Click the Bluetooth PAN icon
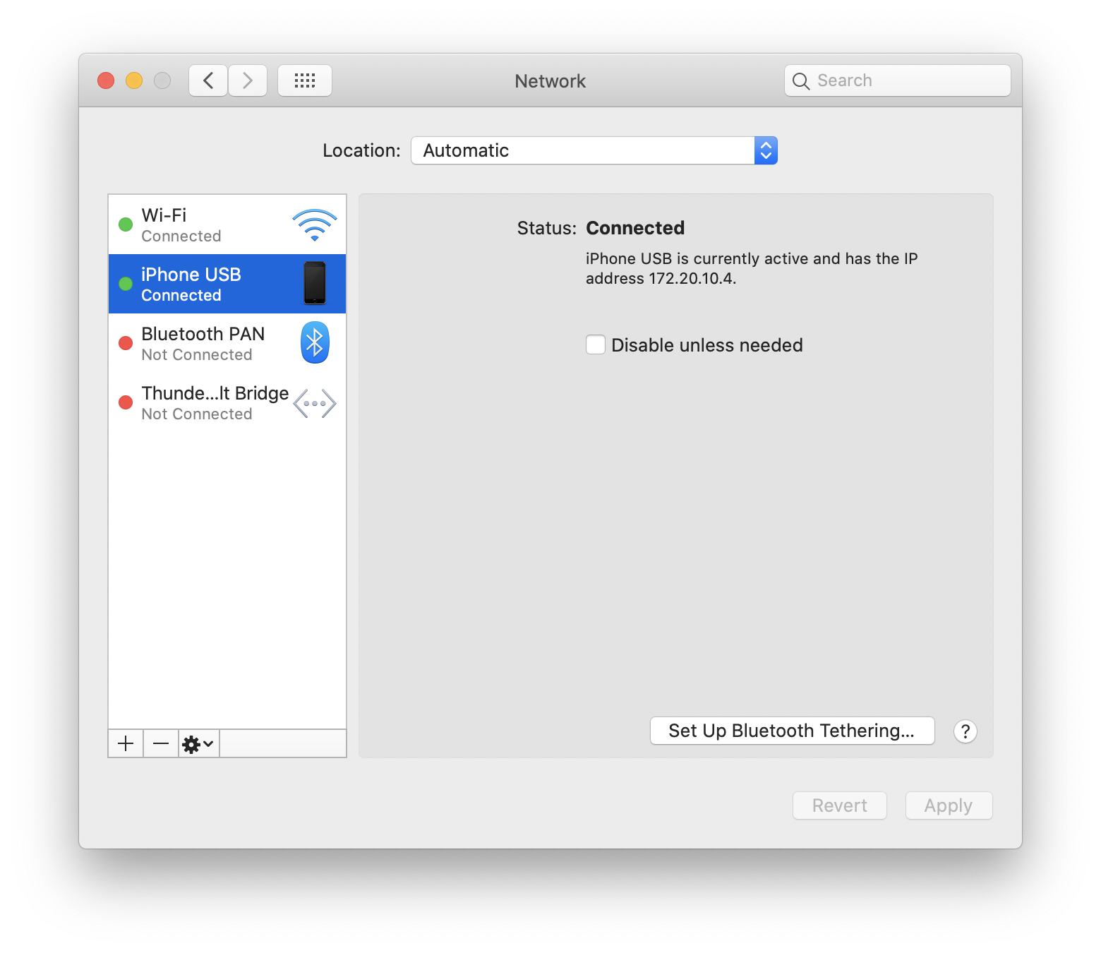The width and height of the screenshot is (1101, 953). (314, 342)
